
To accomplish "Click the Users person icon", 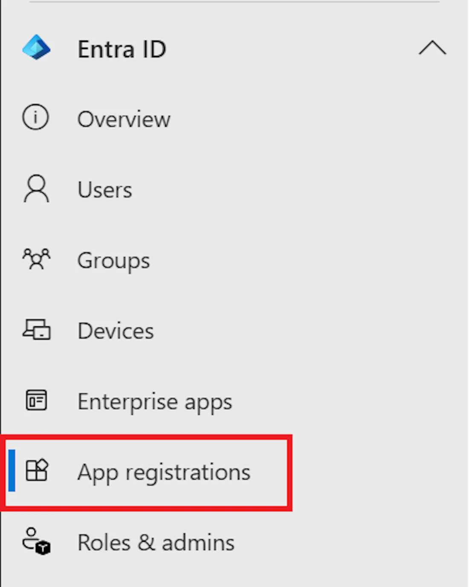I will 35,189.
